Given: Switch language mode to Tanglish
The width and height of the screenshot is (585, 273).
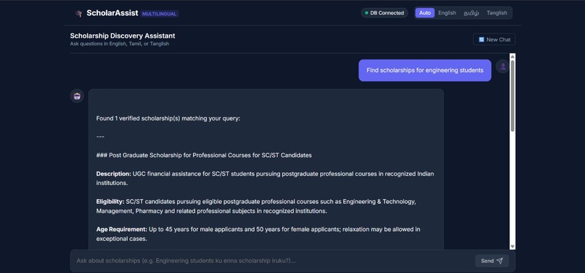Looking at the screenshot, I should tap(496, 13).
